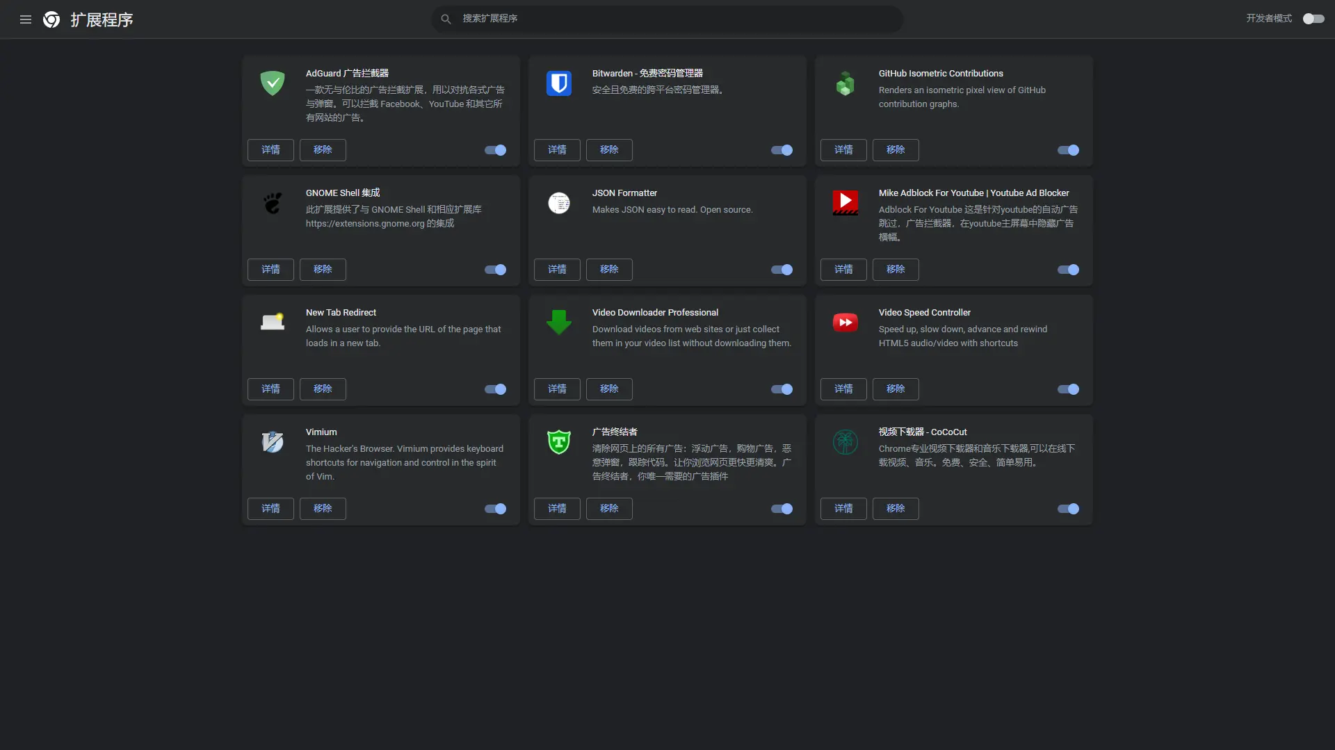The height and width of the screenshot is (750, 1335).
Task: Click the 扩展程序 page title
Action: [102, 19]
